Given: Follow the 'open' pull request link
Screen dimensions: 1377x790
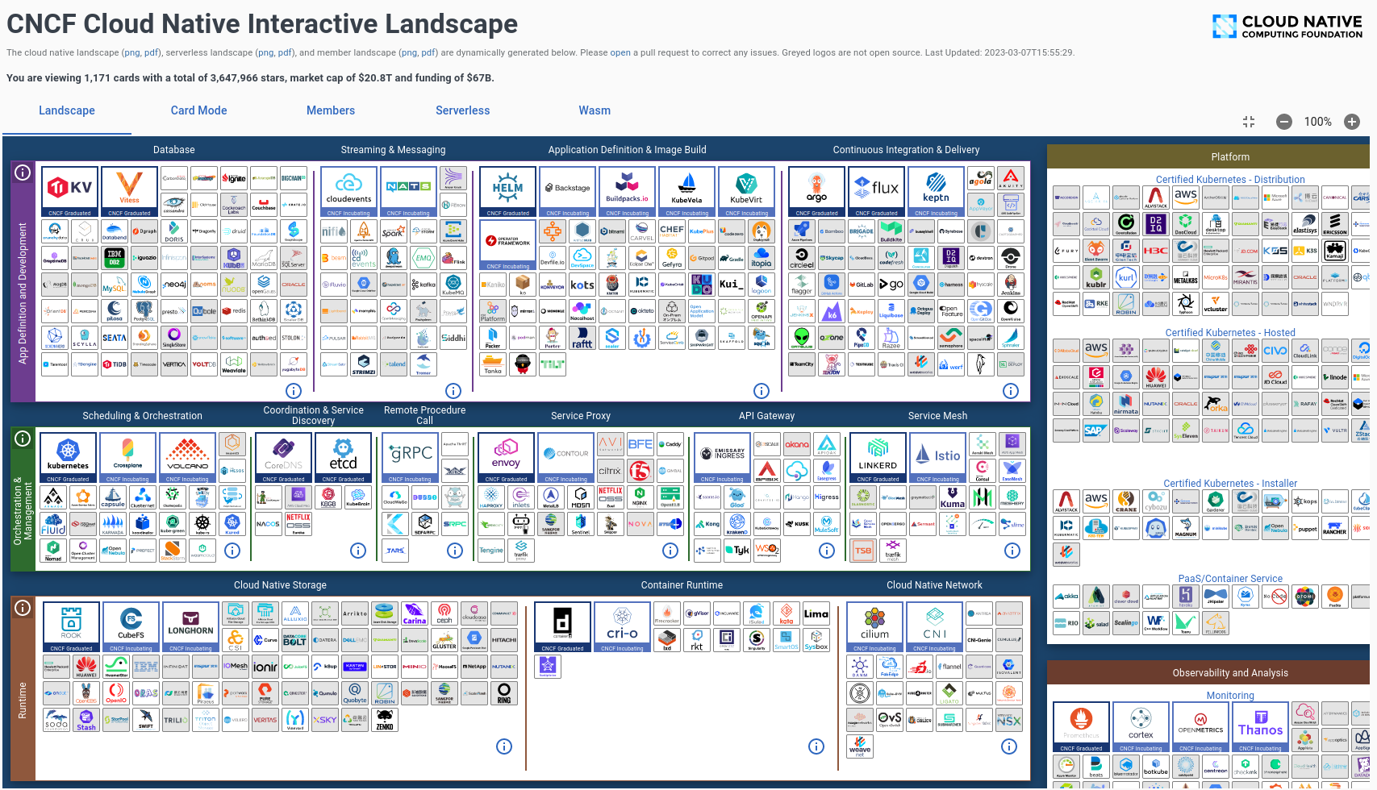Looking at the screenshot, I should coord(620,52).
